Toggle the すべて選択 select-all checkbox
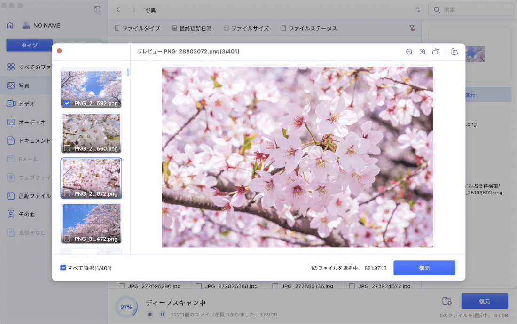This screenshot has width=517, height=324. tap(62, 268)
